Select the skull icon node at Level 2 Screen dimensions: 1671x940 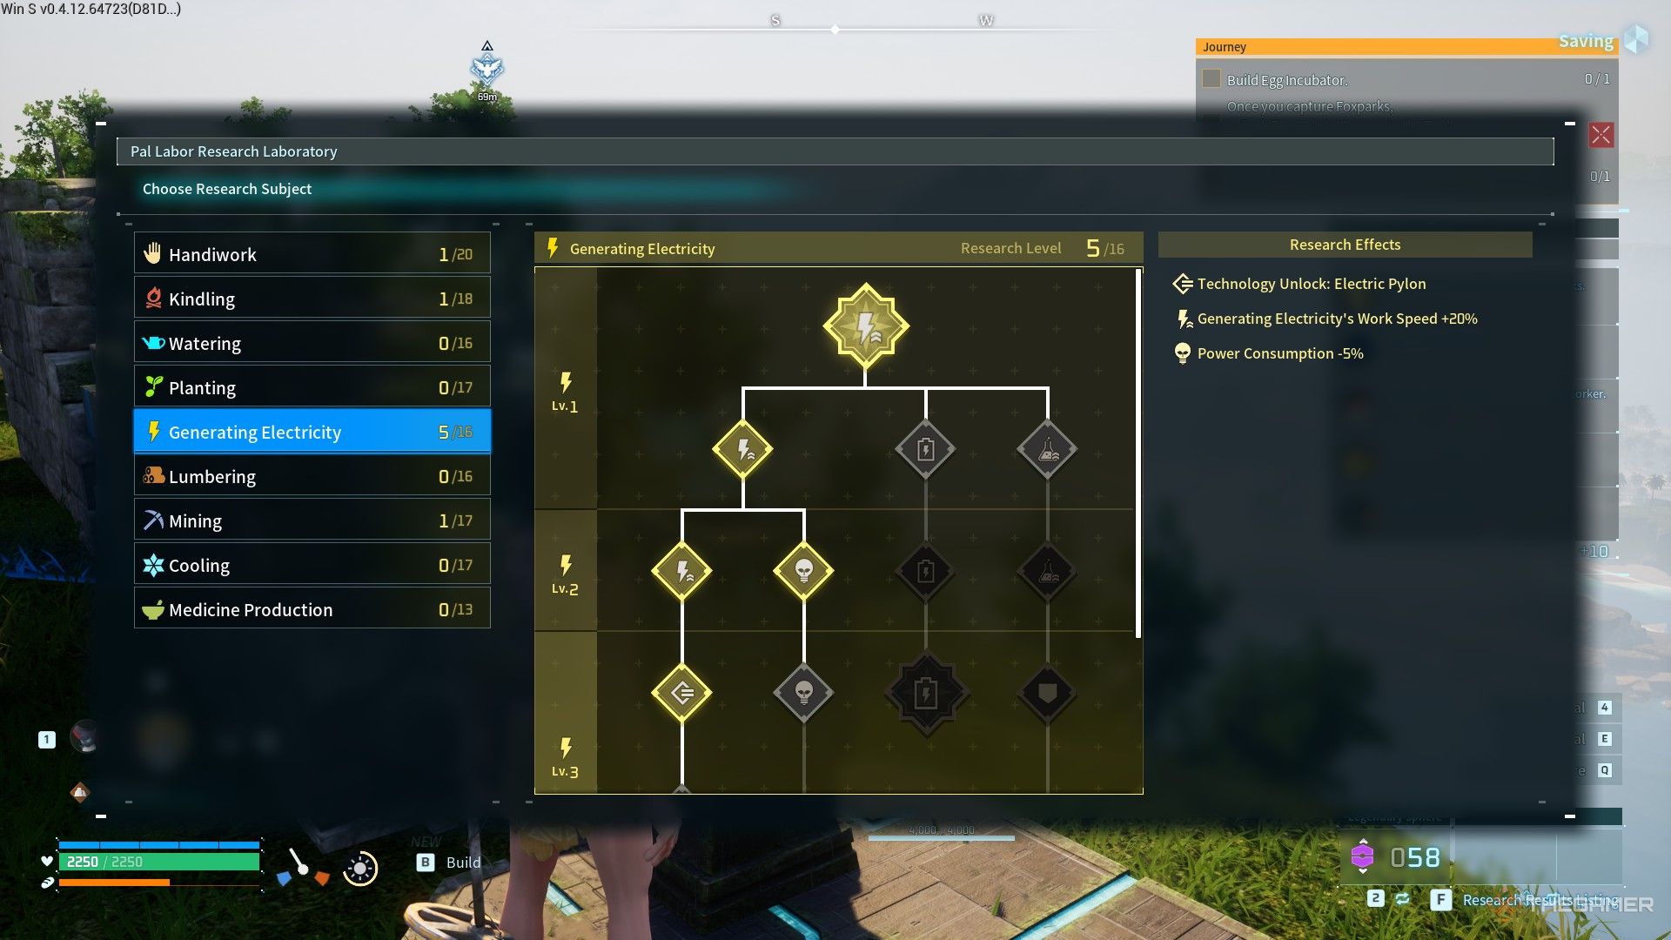[803, 570]
